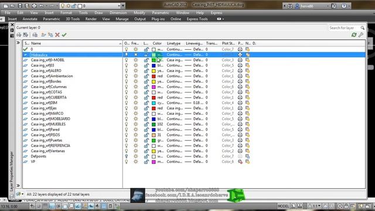Click New VP Freeze icon for Casa ing_xrf|DIM
The height and width of the screenshot is (211, 375).
tap(247, 103)
